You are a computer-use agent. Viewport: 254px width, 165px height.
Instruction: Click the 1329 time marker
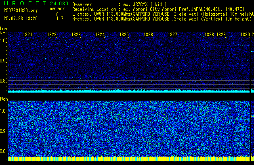pyautogui.click(x=221, y=35)
